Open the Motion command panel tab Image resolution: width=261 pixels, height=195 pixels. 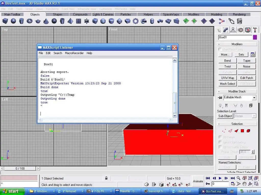(x=240, y=30)
